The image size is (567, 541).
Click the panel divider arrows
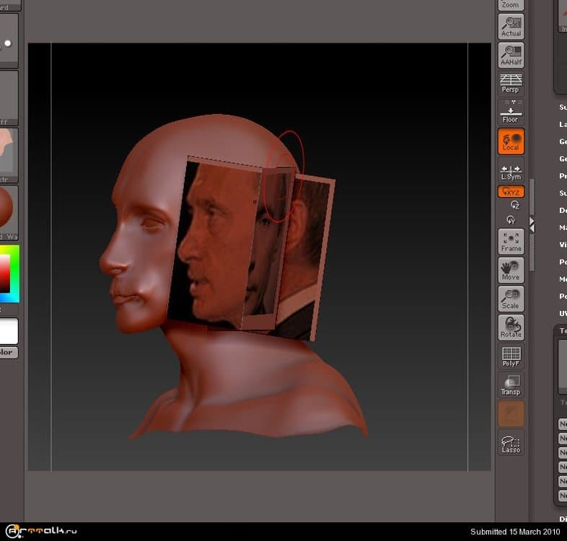click(532, 224)
